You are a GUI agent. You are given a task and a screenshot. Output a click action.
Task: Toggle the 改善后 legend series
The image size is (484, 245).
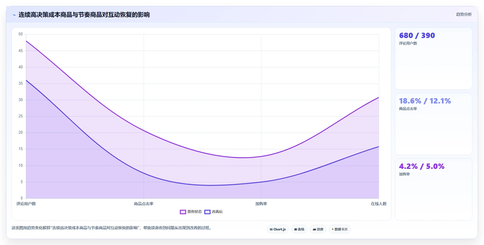(x=213, y=212)
